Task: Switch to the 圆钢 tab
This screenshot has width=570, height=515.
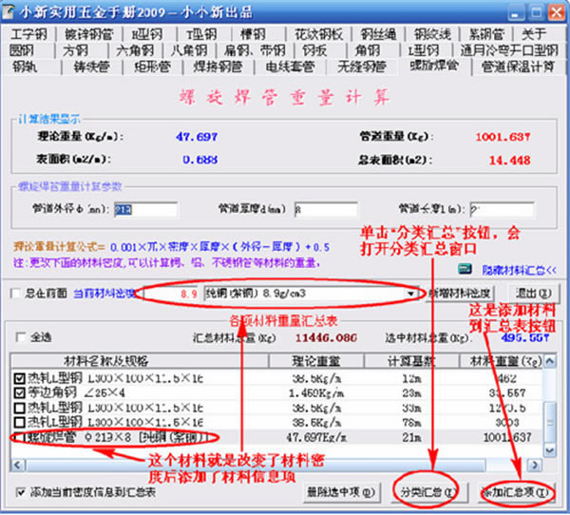Action: 22,50
